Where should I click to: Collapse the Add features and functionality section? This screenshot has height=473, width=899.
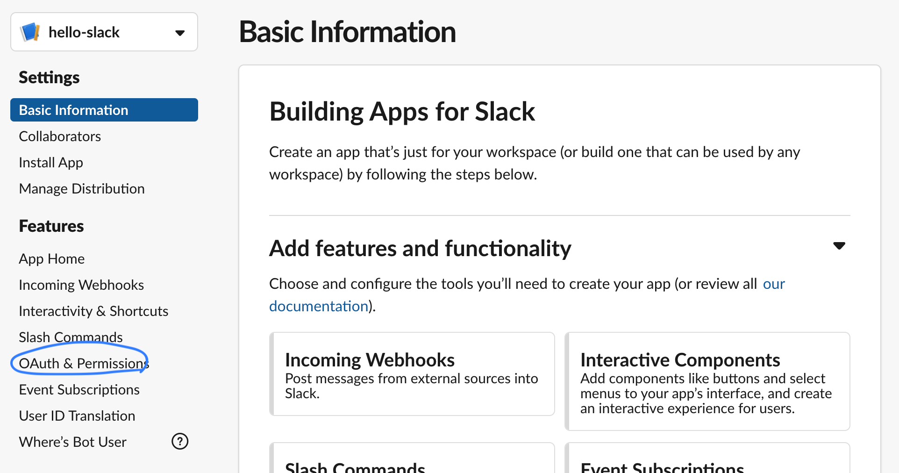[x=839, y=246]
